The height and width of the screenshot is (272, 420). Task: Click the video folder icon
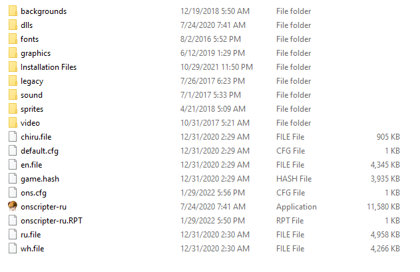[x=13, y=123]
